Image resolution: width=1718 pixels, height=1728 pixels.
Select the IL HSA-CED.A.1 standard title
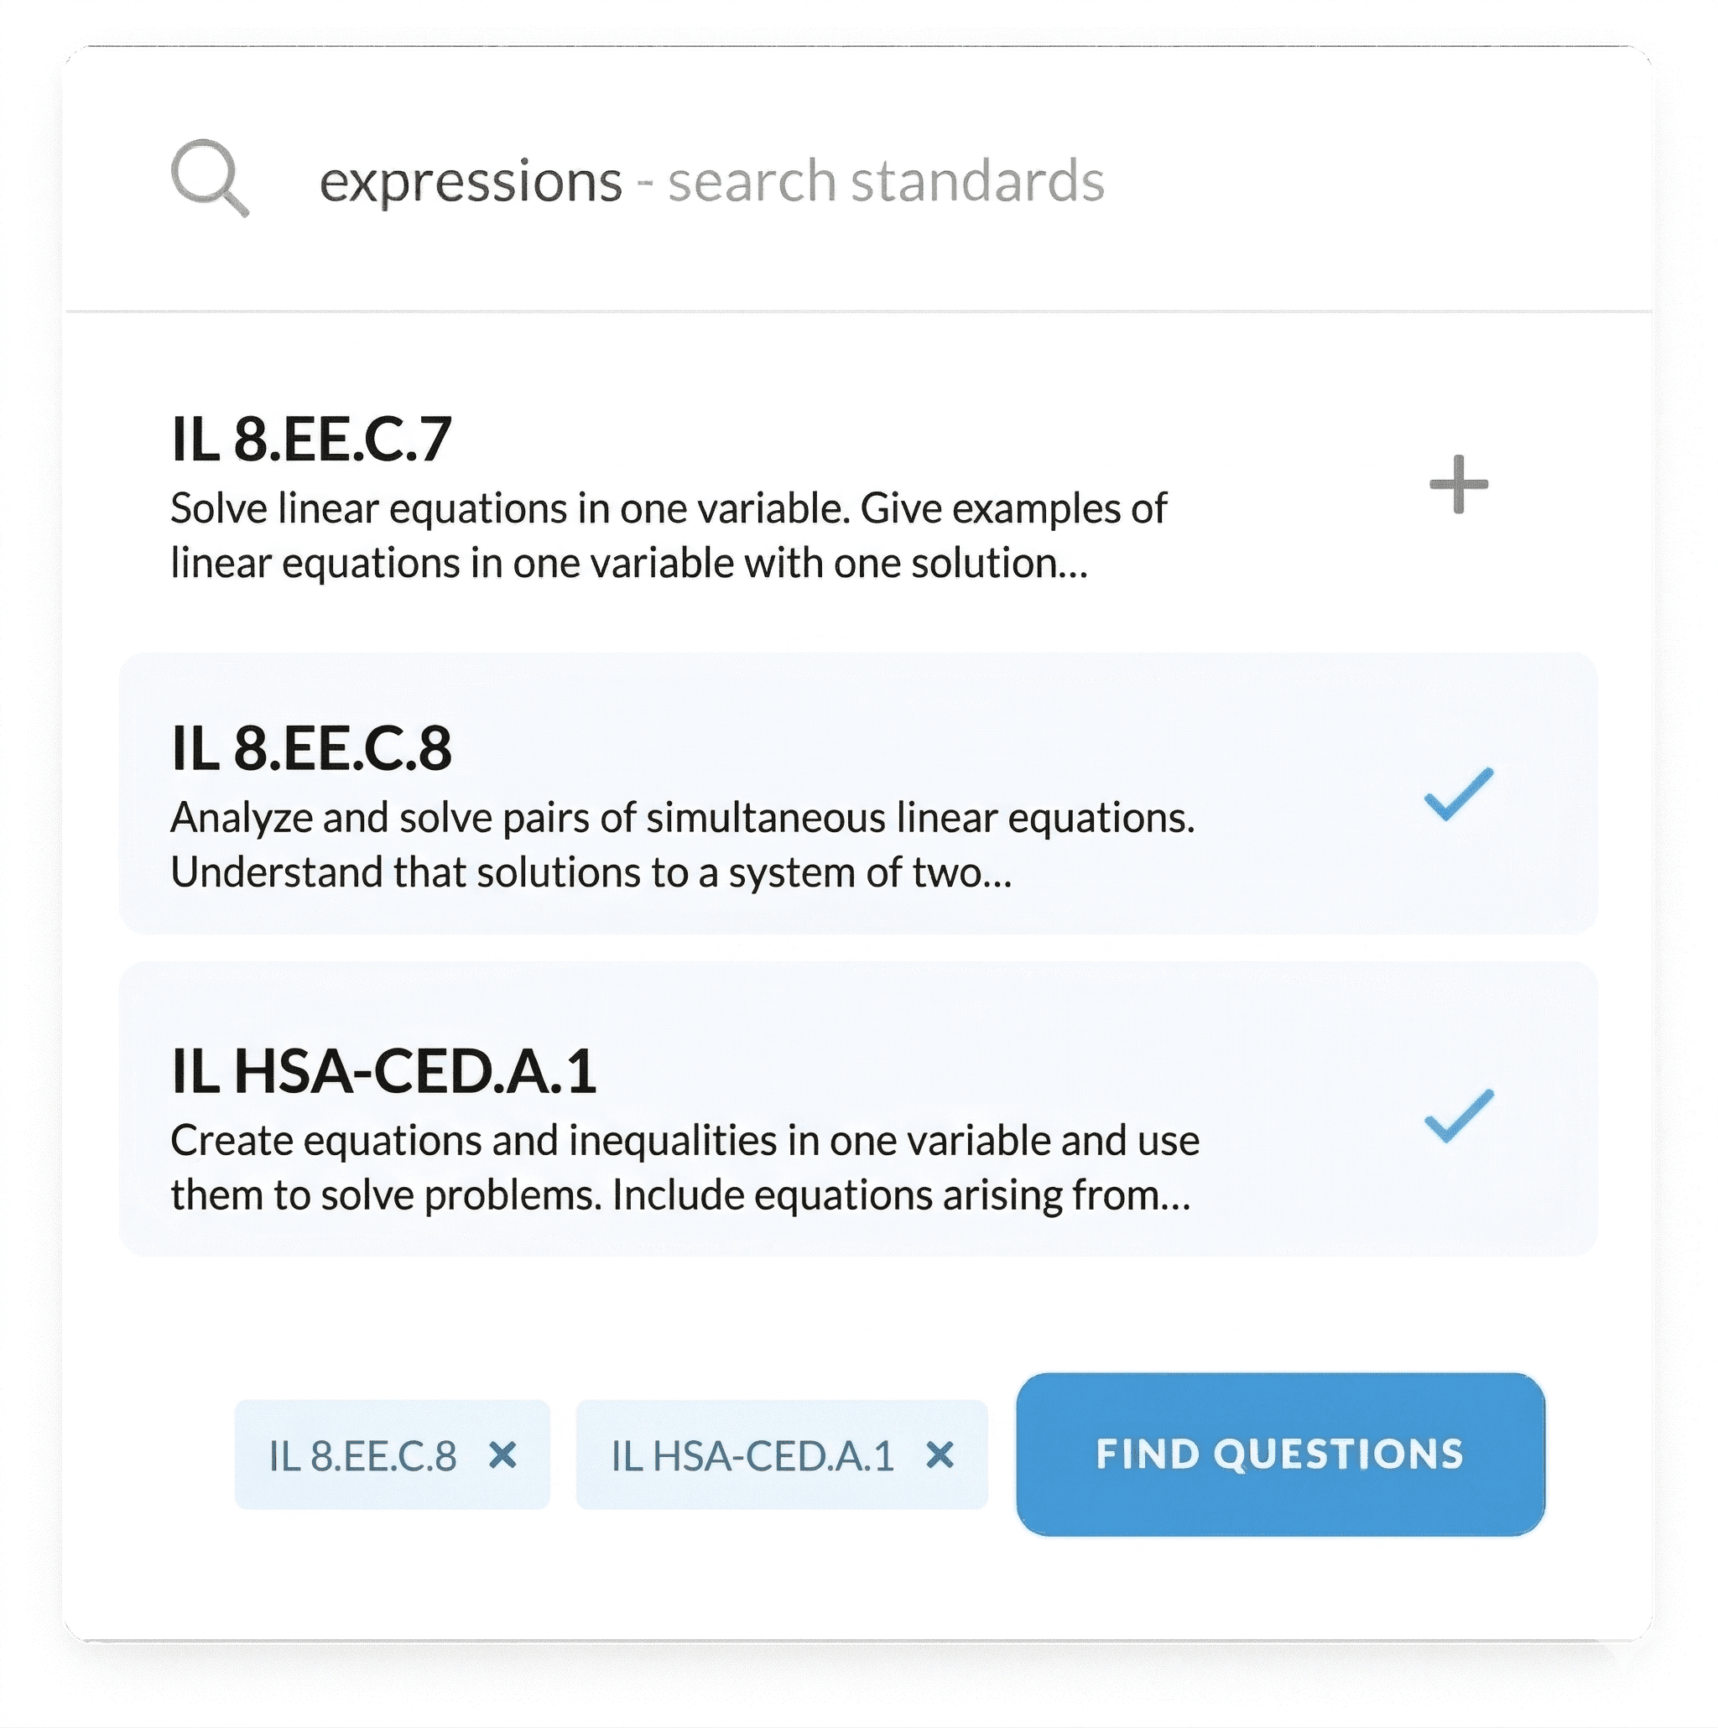point(383,1070)
